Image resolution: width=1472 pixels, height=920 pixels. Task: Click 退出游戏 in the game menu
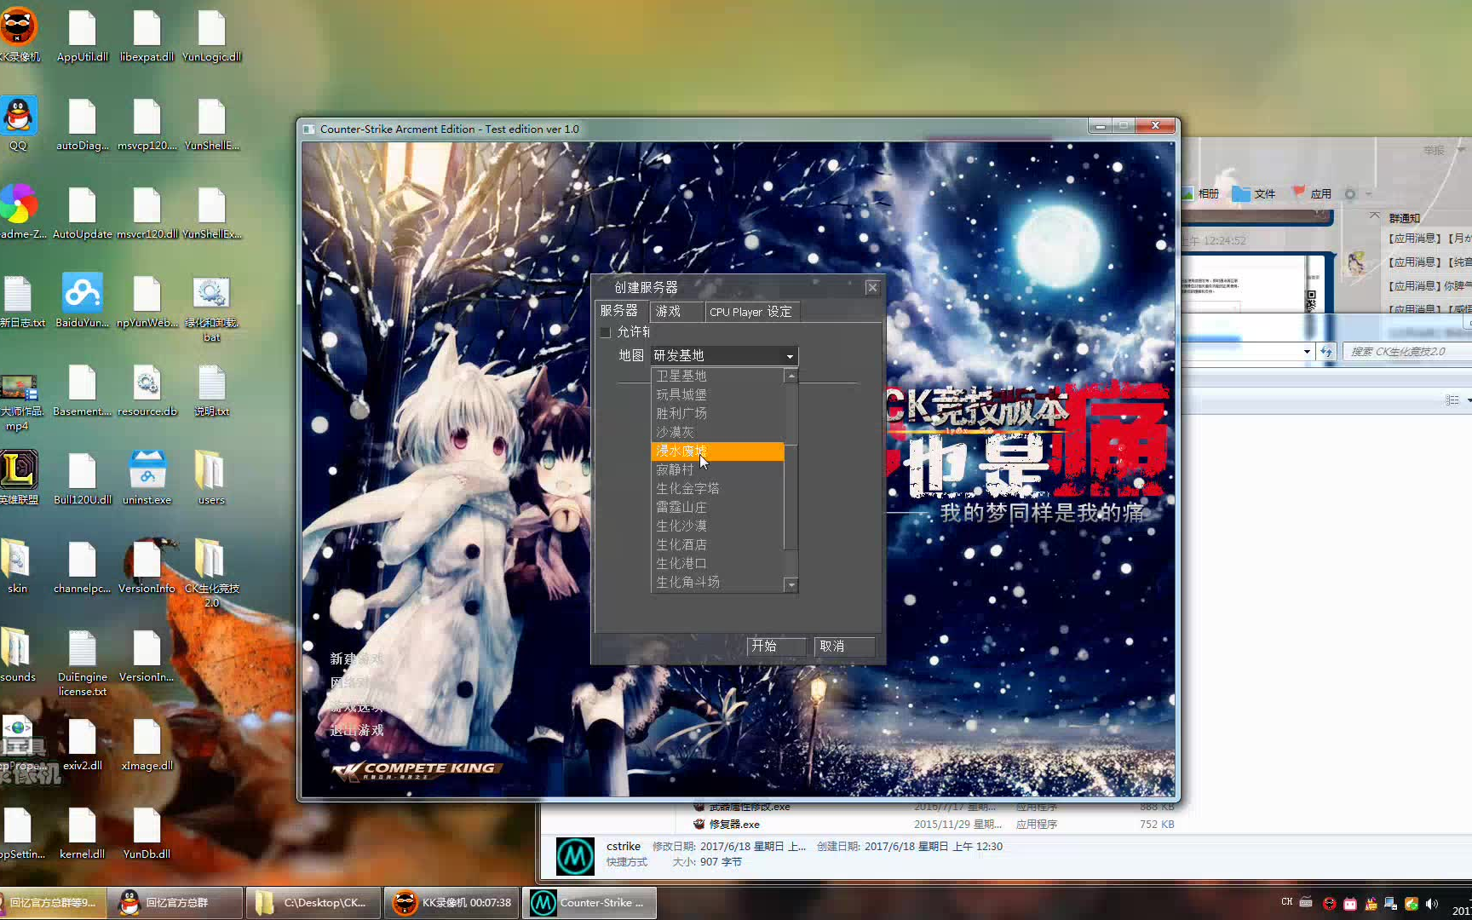point(357,730)
